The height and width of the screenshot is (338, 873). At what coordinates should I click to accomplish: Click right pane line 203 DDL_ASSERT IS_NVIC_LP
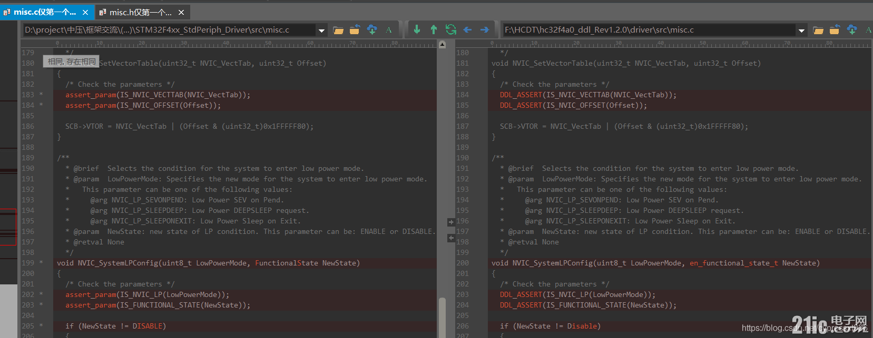coord(577,294)
